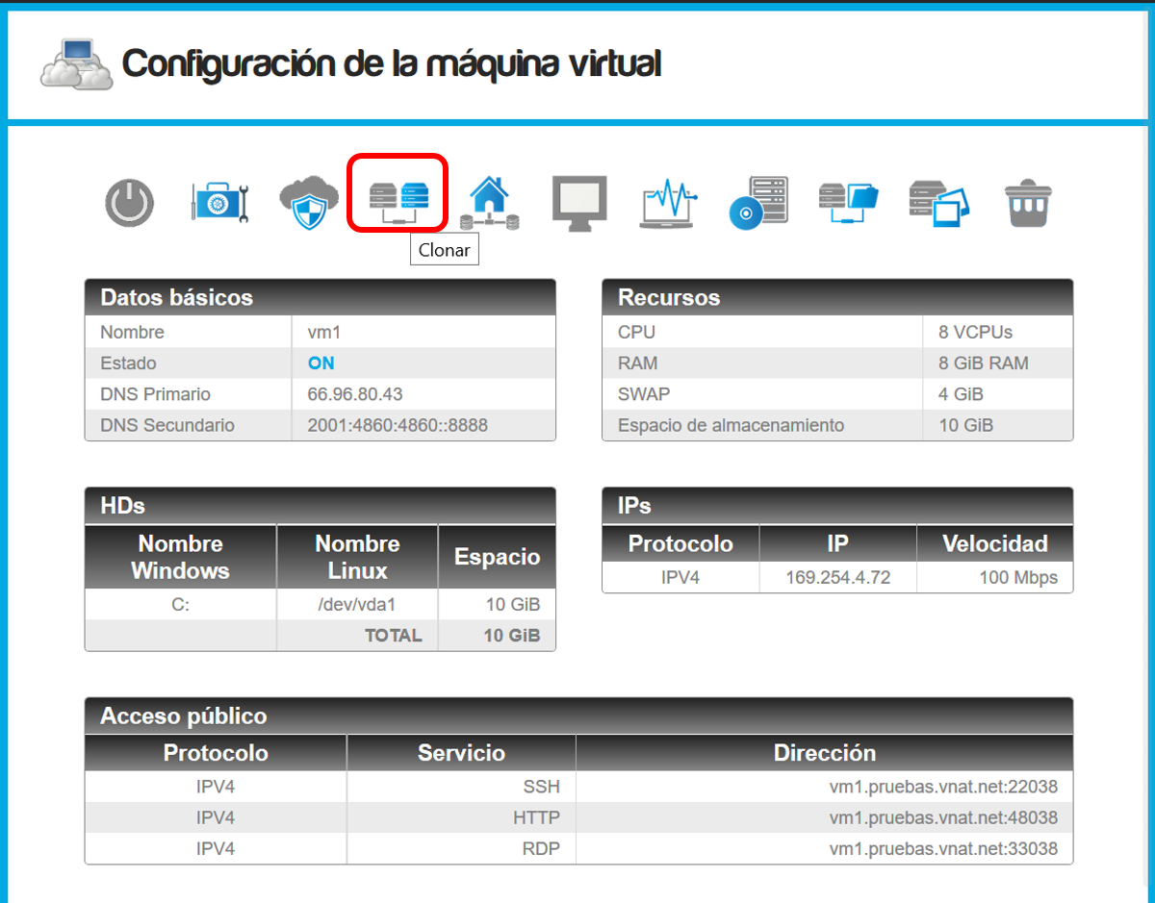The width and height of the screenshot is (1155, 903).
Task: Click Espacio de almacenamiento label
Action: [x=731, y=425]
